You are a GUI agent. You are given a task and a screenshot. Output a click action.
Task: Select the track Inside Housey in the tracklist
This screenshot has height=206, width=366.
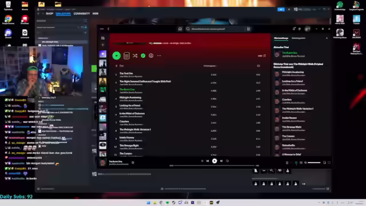coord(127,137)
